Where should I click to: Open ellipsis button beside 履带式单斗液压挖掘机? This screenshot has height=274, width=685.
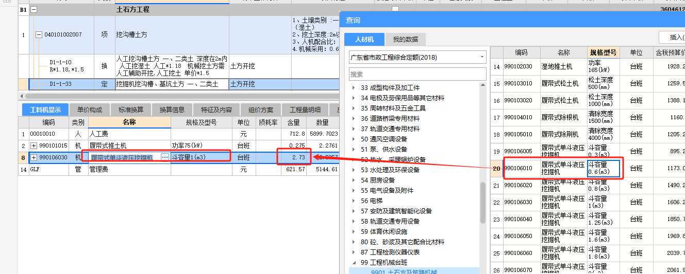pos(165,157)
